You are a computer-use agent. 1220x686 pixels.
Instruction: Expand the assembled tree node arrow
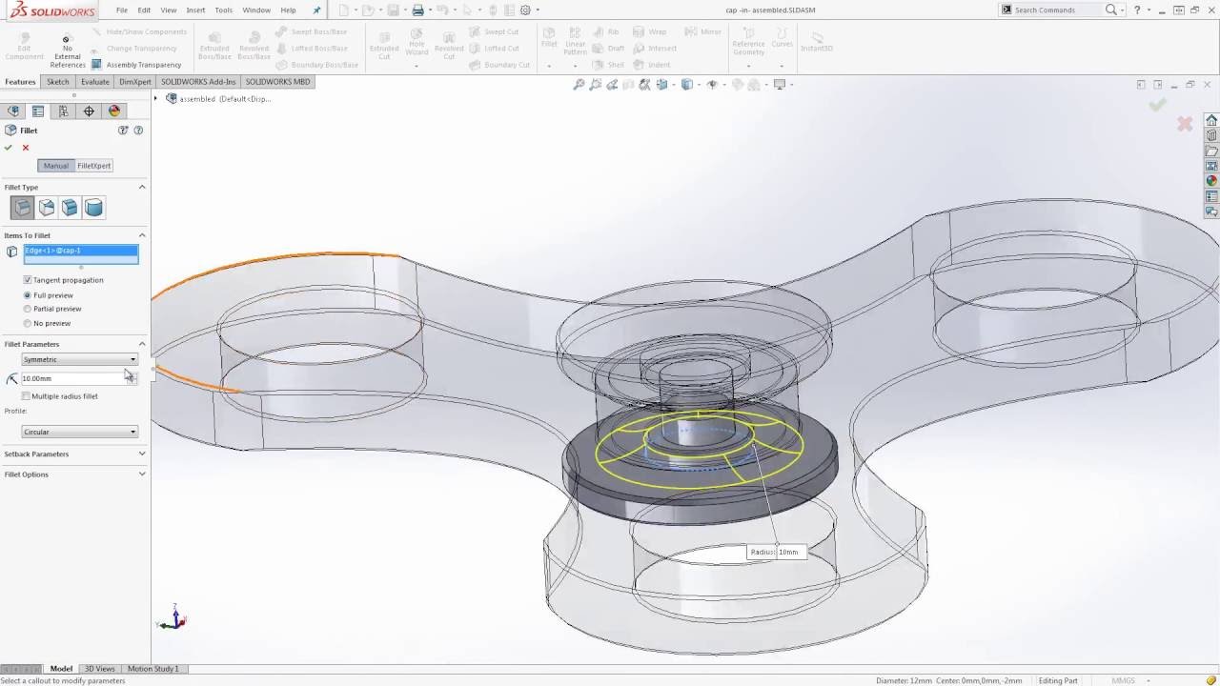point(157,98)
